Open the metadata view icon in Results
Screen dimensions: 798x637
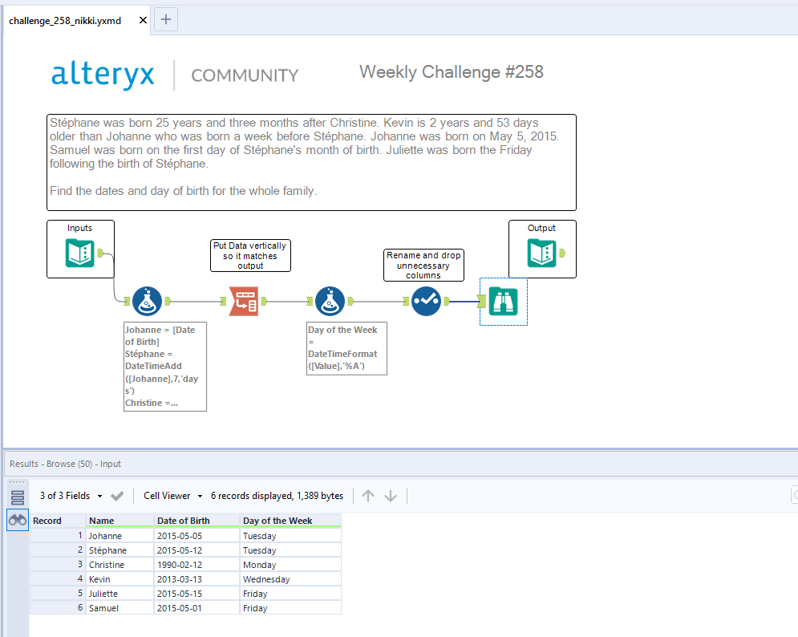tap(18, 497)
